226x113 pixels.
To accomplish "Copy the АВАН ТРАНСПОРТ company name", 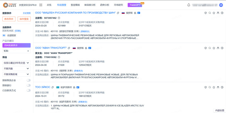I will tap(69, 48).
